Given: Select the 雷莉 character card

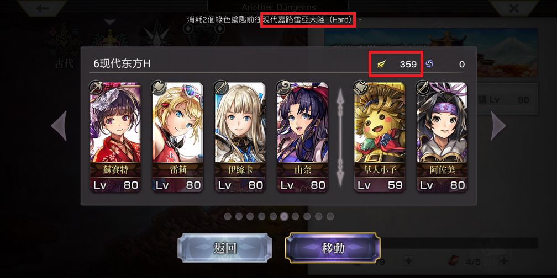Looking at the screenshot, I should tap(177, 137).
